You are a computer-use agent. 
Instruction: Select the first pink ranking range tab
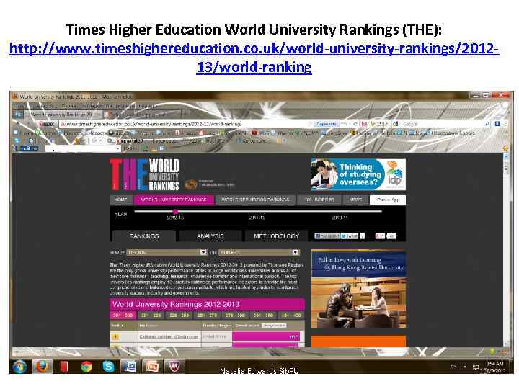[x=123, y=316]
